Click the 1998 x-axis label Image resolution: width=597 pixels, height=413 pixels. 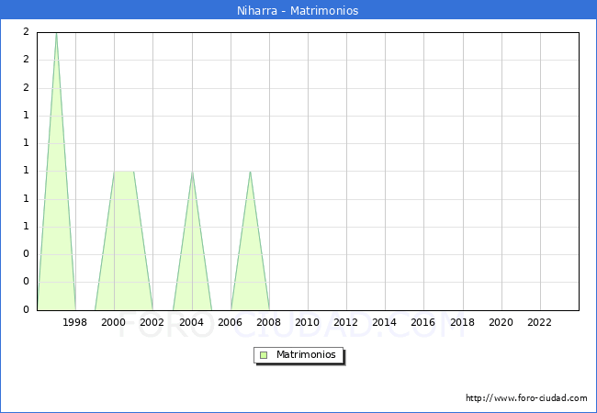pos(75,322)
